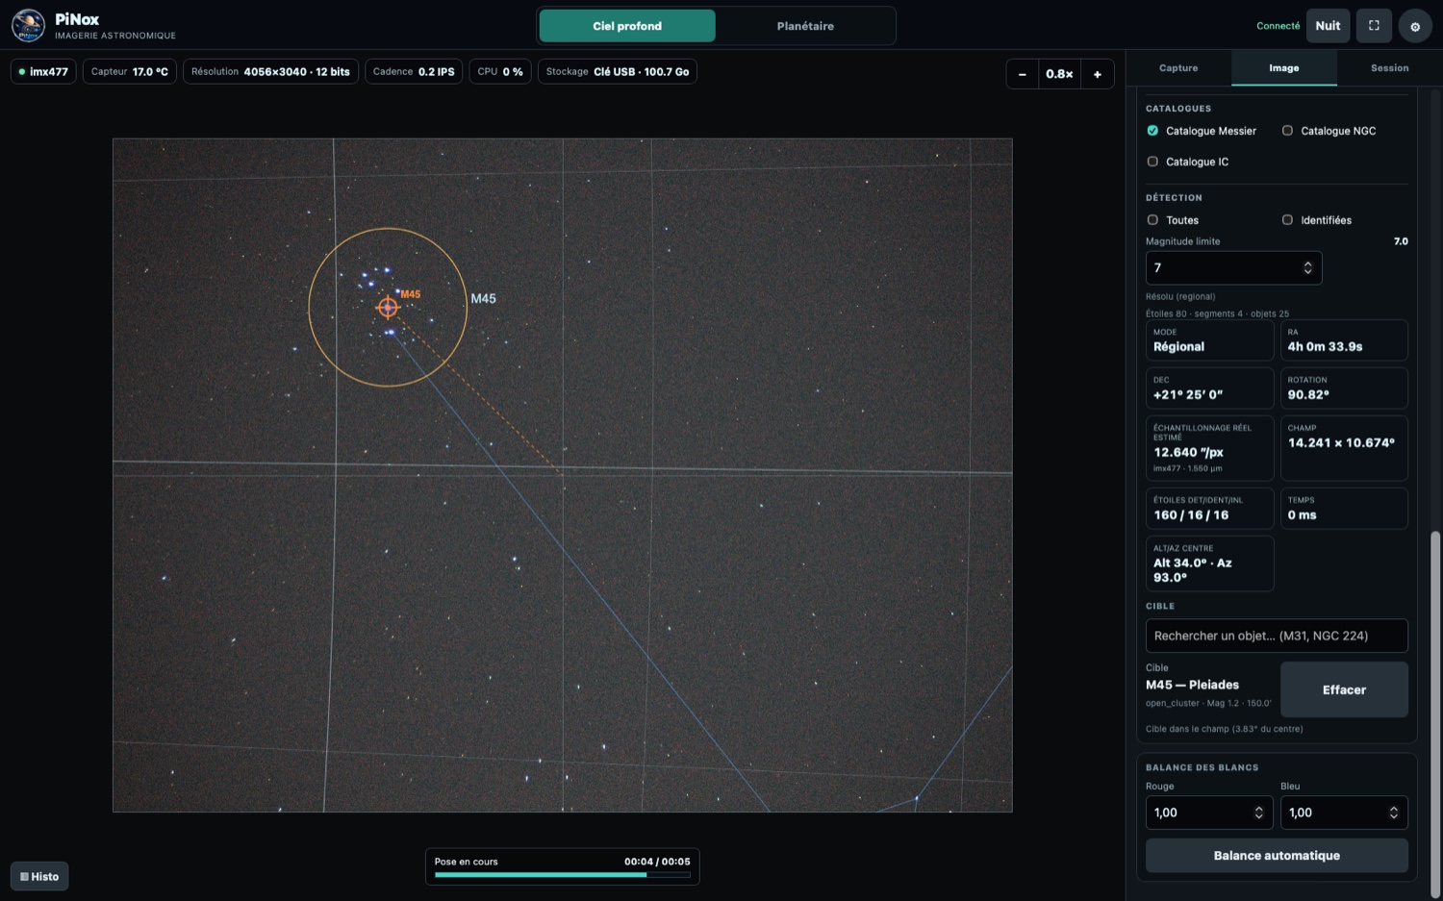Viewport: 1443px width, 901px height.
Task: Switch to Planétaire mode
Action: click(x=805, y=26)
